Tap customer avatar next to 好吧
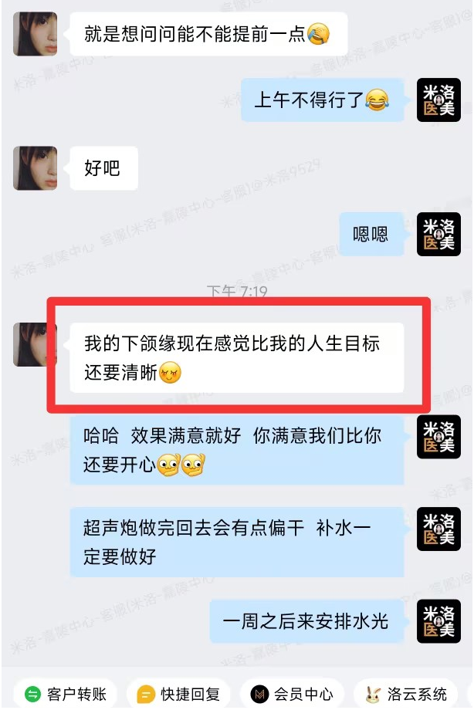The image size is (474, 710). pos(36,168)
